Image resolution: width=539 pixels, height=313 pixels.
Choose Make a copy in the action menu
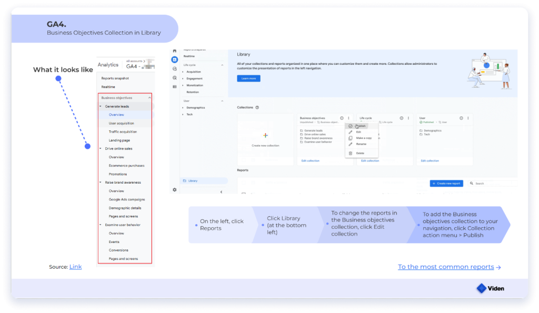click(x=362, y=138)
